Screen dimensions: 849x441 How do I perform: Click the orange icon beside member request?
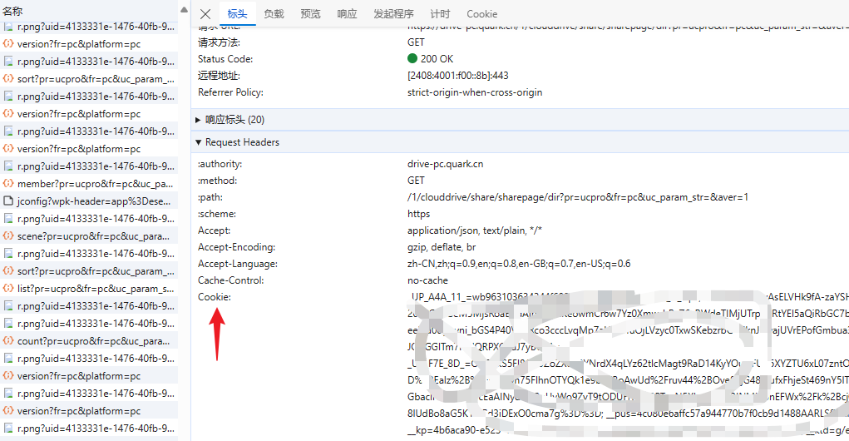(x=8, y=184)
